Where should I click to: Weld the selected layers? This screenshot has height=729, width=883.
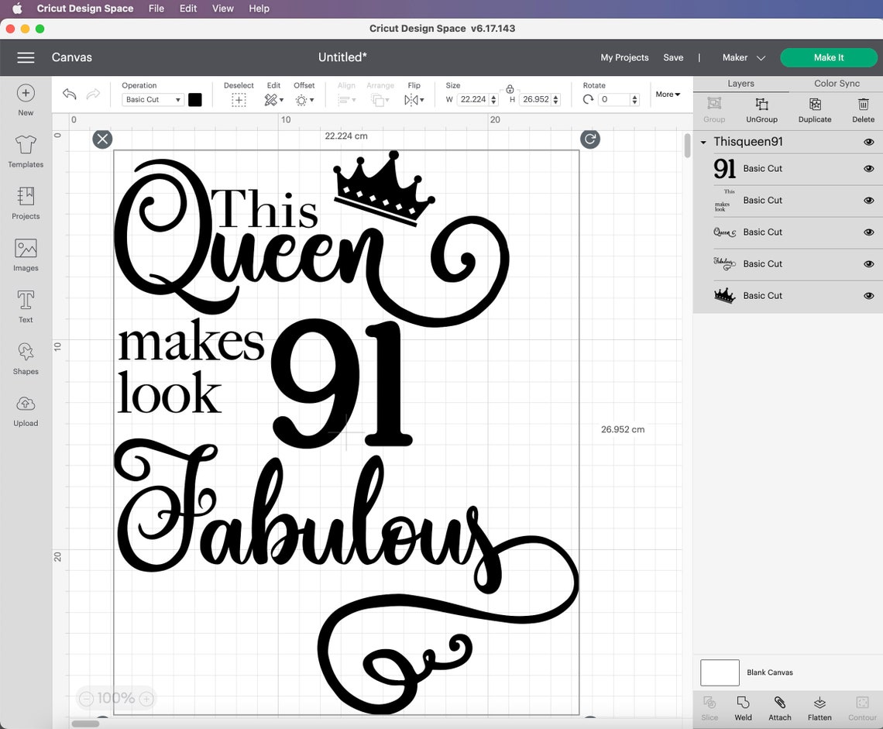tap(743, 707)
